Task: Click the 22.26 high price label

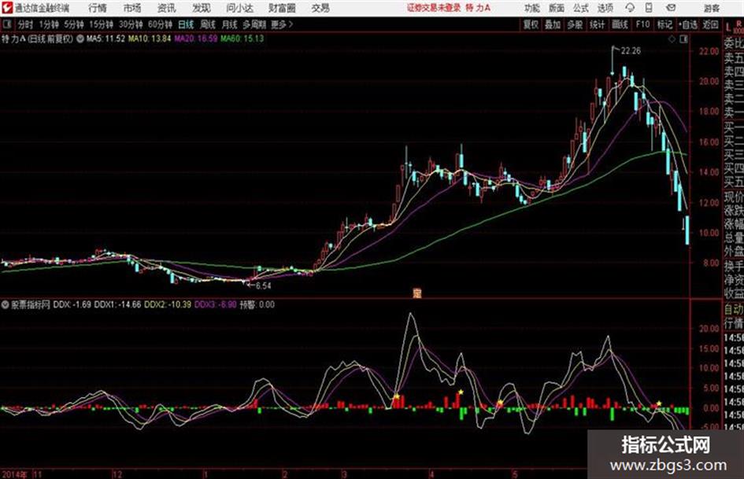Action: tap(631, 51)
